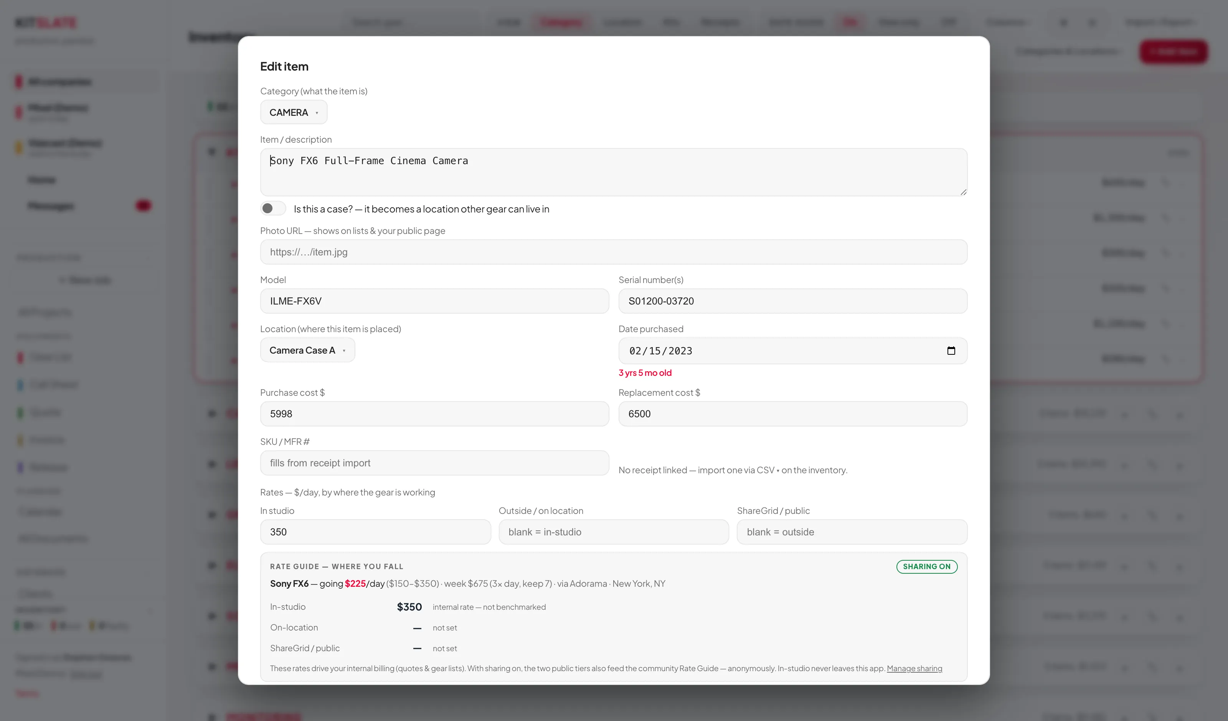The width and height of the screenshot is (1228, 721).
Task: Click the Model field containing ILME-FX6V
Action: pyautogui.click(x=434, y=301)
